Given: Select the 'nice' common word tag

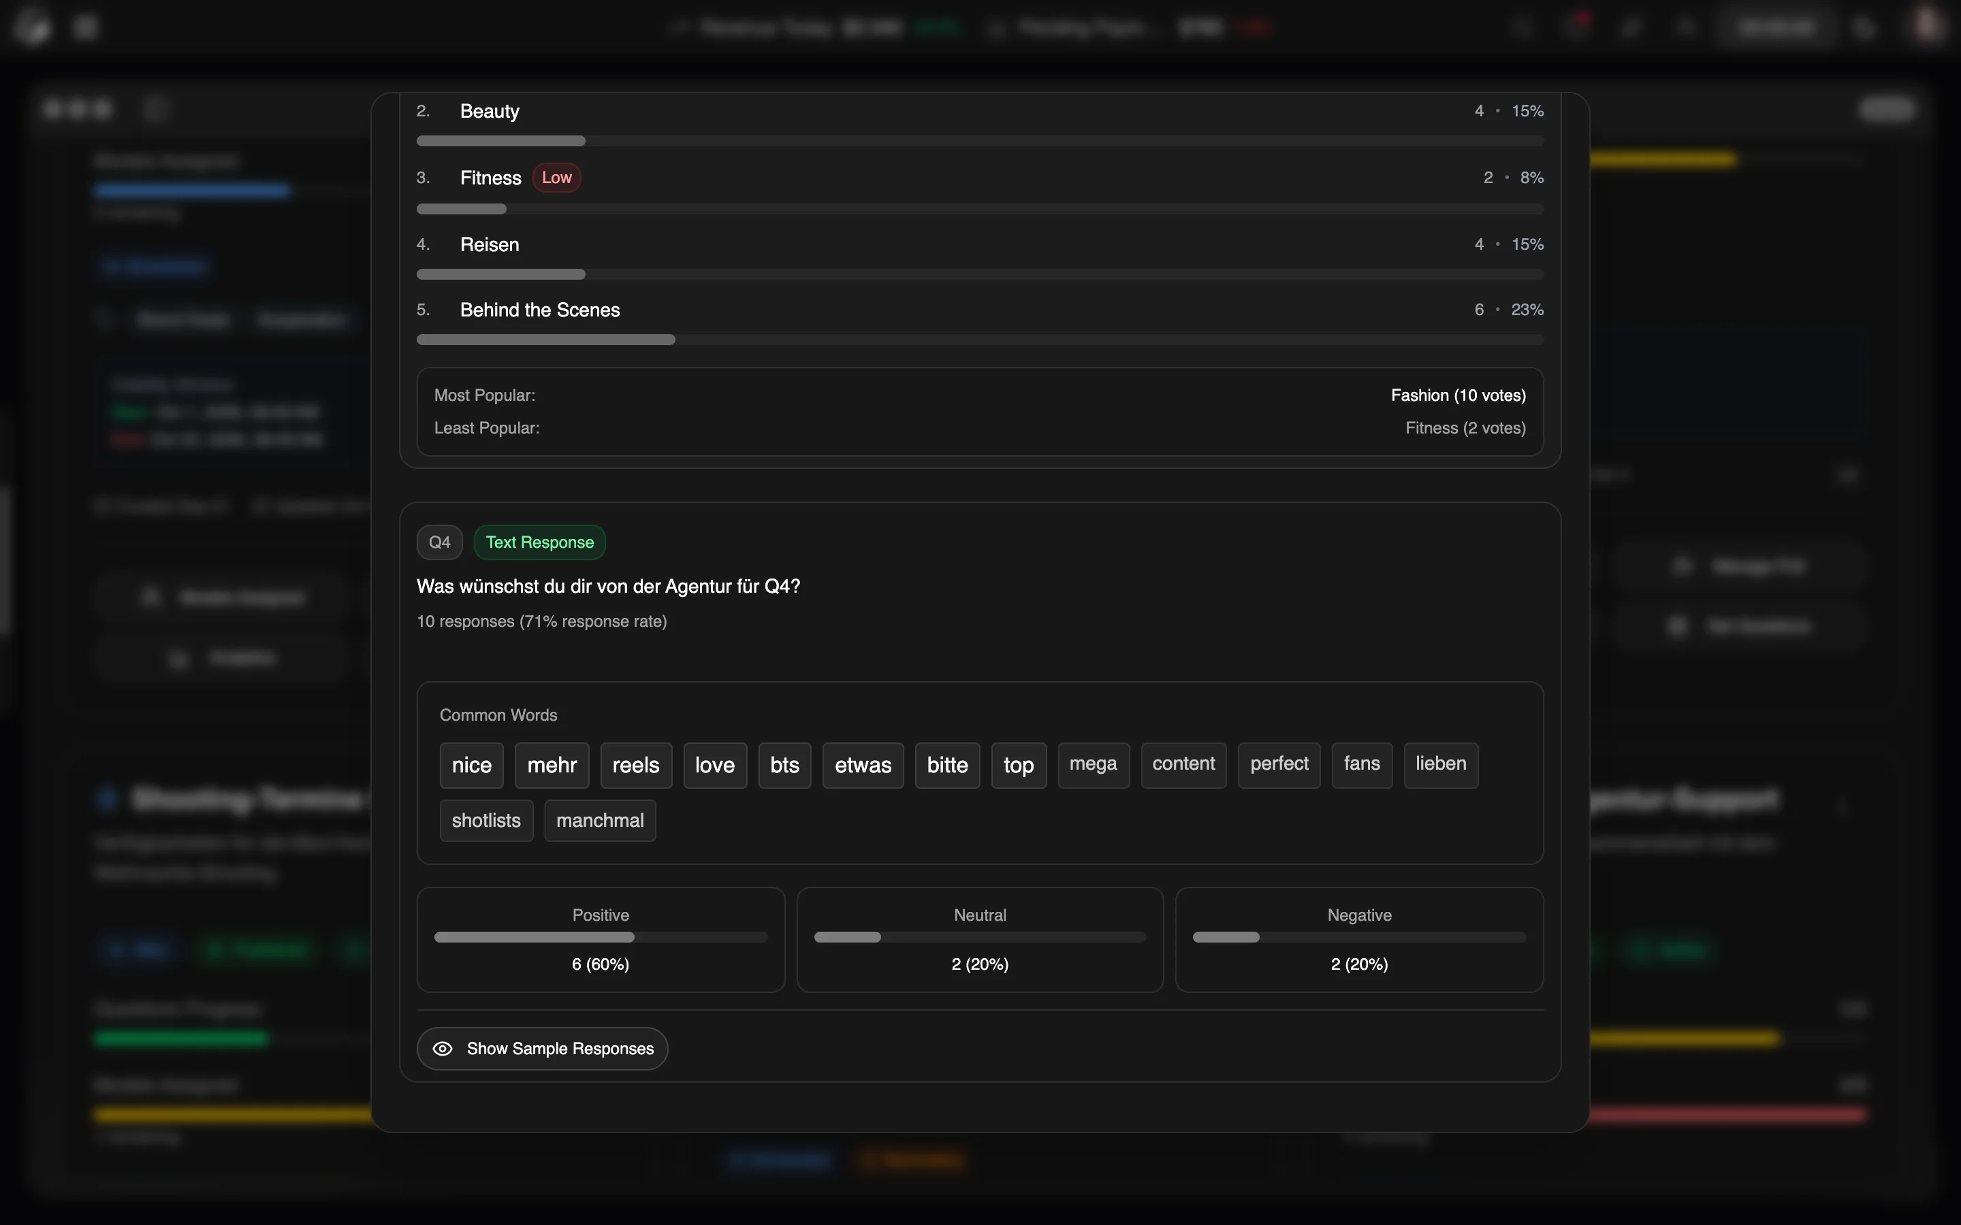Looking at the screenshot, I should [472, 765].
